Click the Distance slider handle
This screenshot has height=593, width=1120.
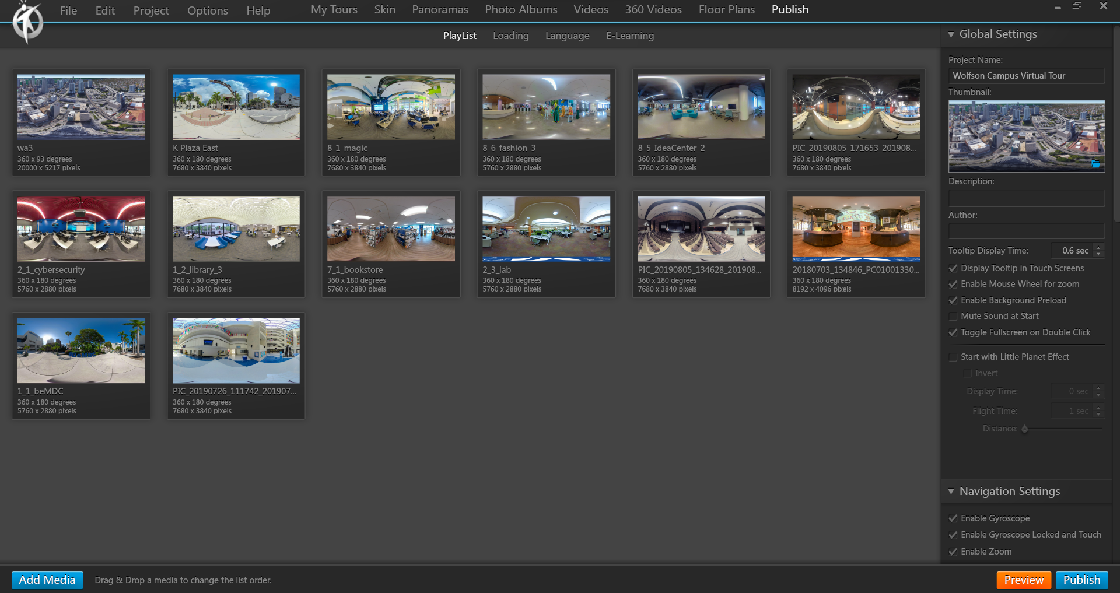1024,429
